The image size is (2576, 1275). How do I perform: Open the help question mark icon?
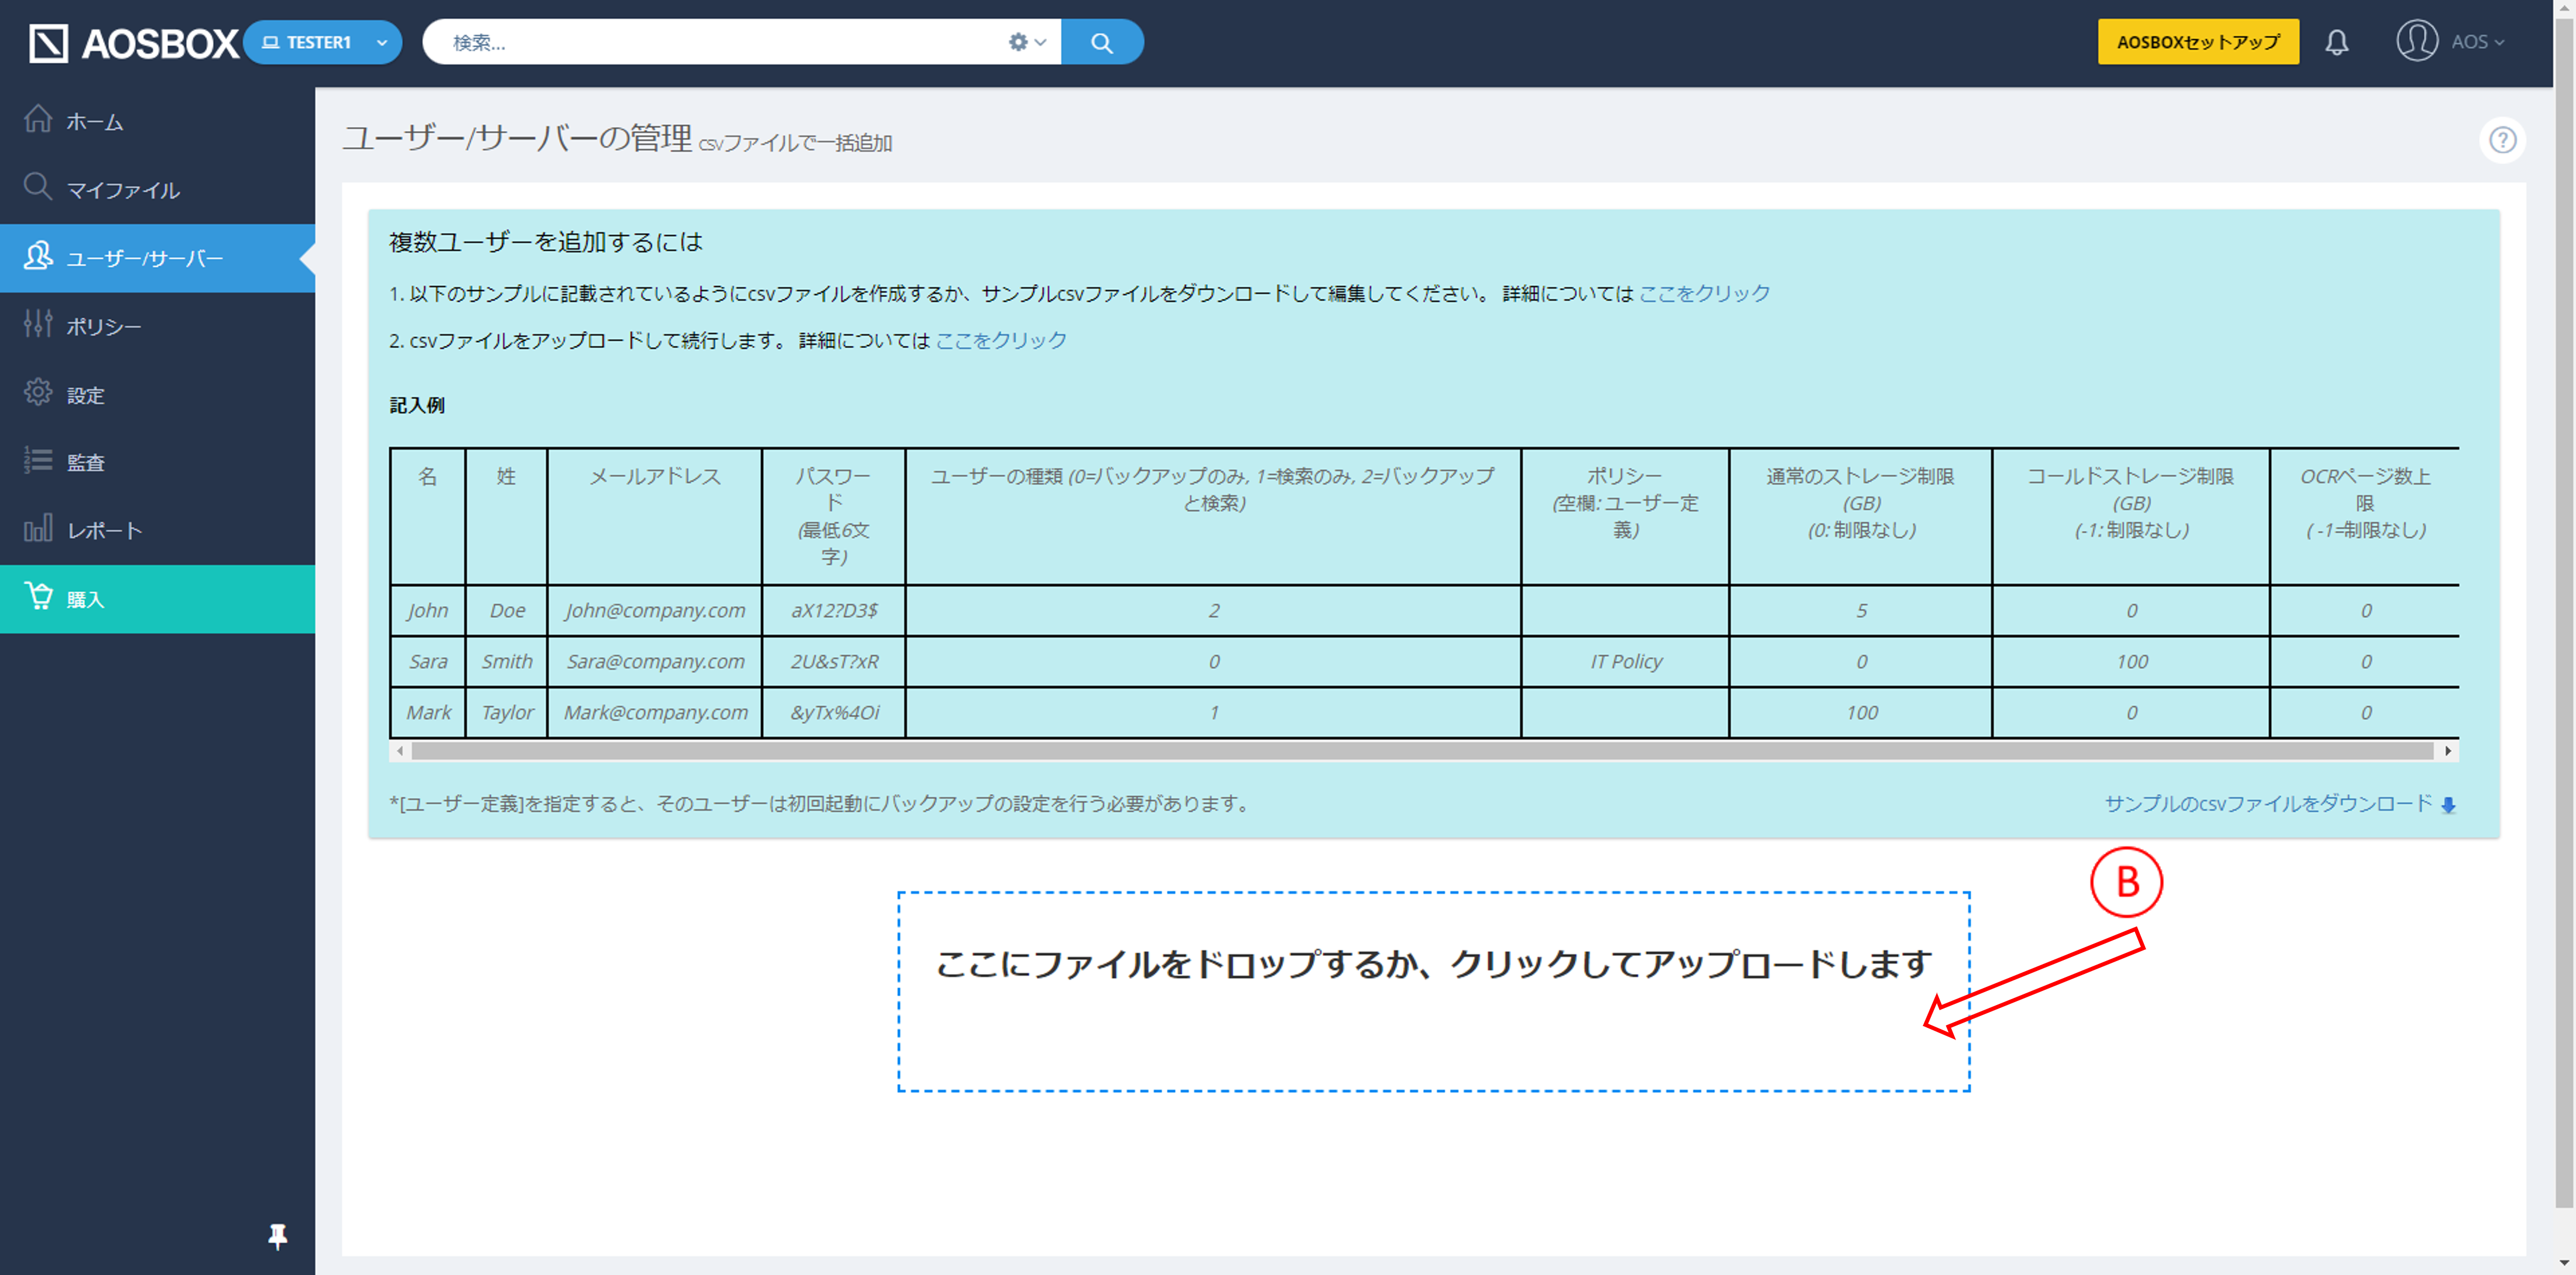[2502, 140]
